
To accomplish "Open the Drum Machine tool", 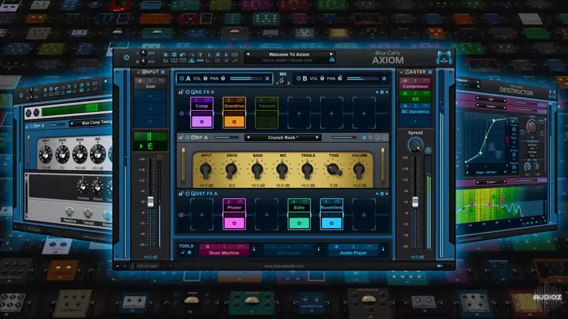I will point(224,250).
